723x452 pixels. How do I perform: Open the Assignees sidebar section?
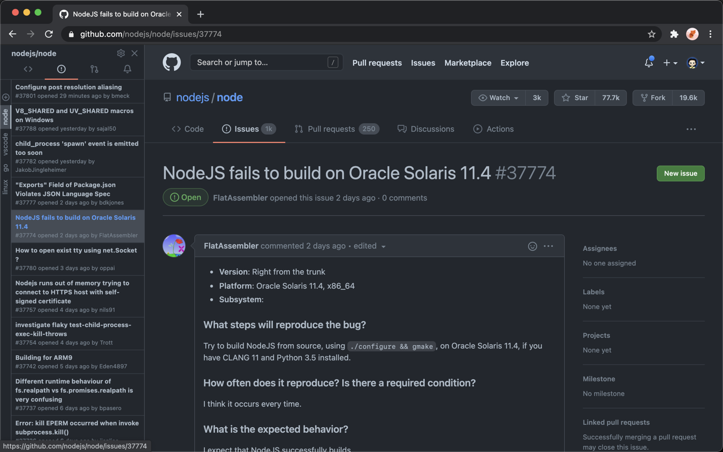[x=600, y=249]
